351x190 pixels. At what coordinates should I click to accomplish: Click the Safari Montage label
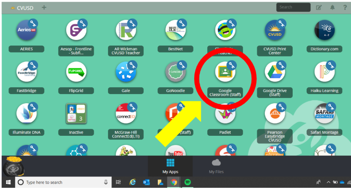point(324,132)
